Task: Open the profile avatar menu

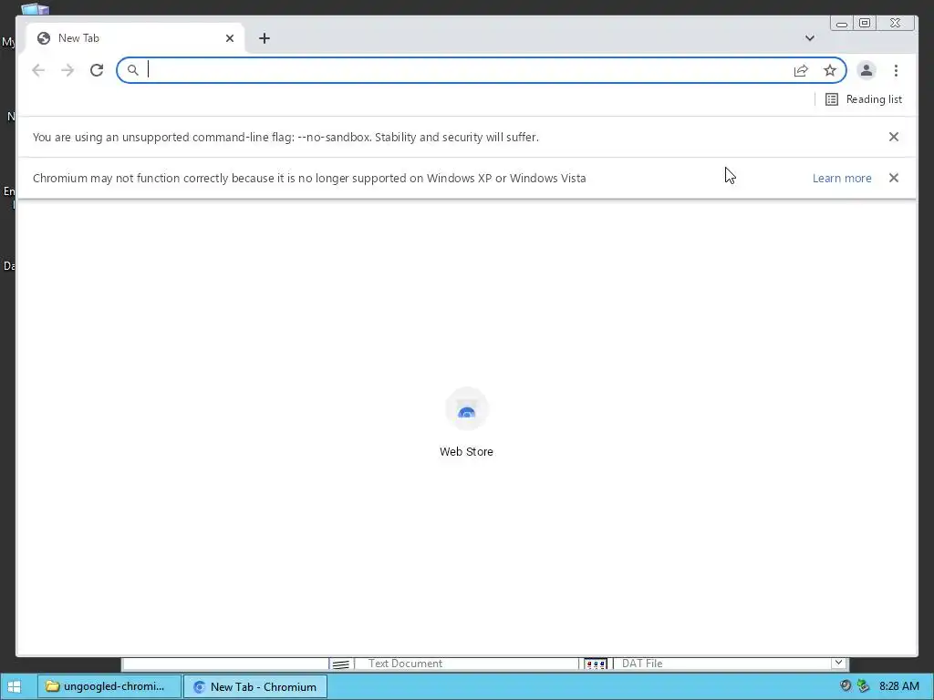Action: pos(867,70)
